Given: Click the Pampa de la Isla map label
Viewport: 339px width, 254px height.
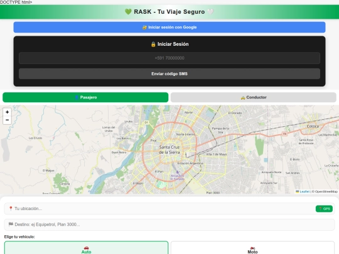Looking at the screenshot, I should click(220, 130).
